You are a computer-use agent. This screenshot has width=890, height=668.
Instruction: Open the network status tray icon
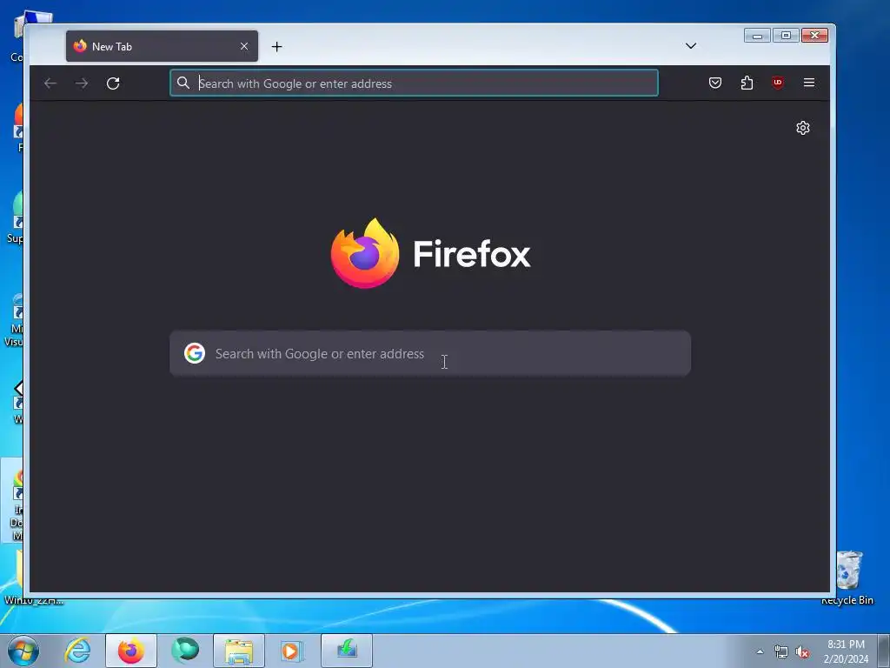[781, 652]
